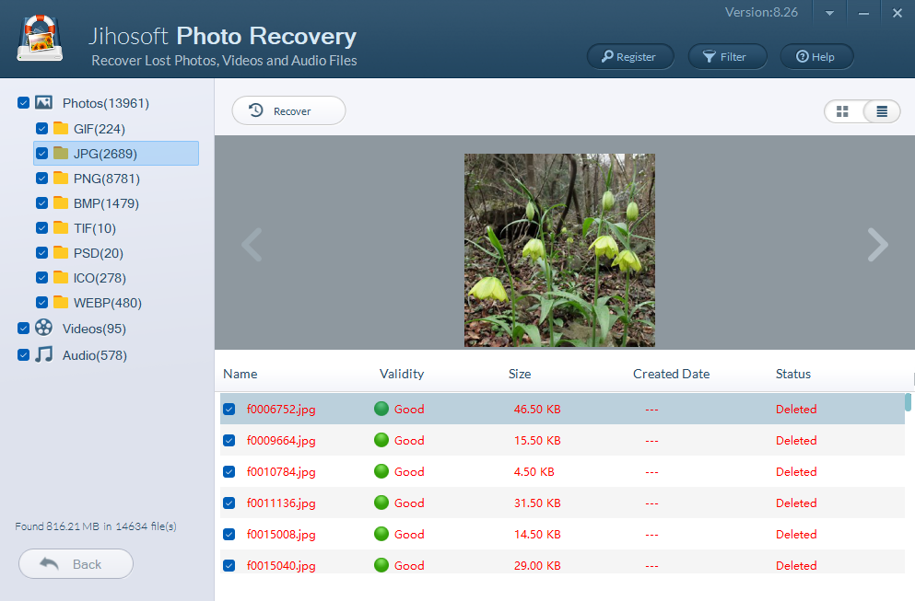This screenshot has width=915, height=601.
Task: Uncheck file f0010784.jpg
Action: pos(229,471)
